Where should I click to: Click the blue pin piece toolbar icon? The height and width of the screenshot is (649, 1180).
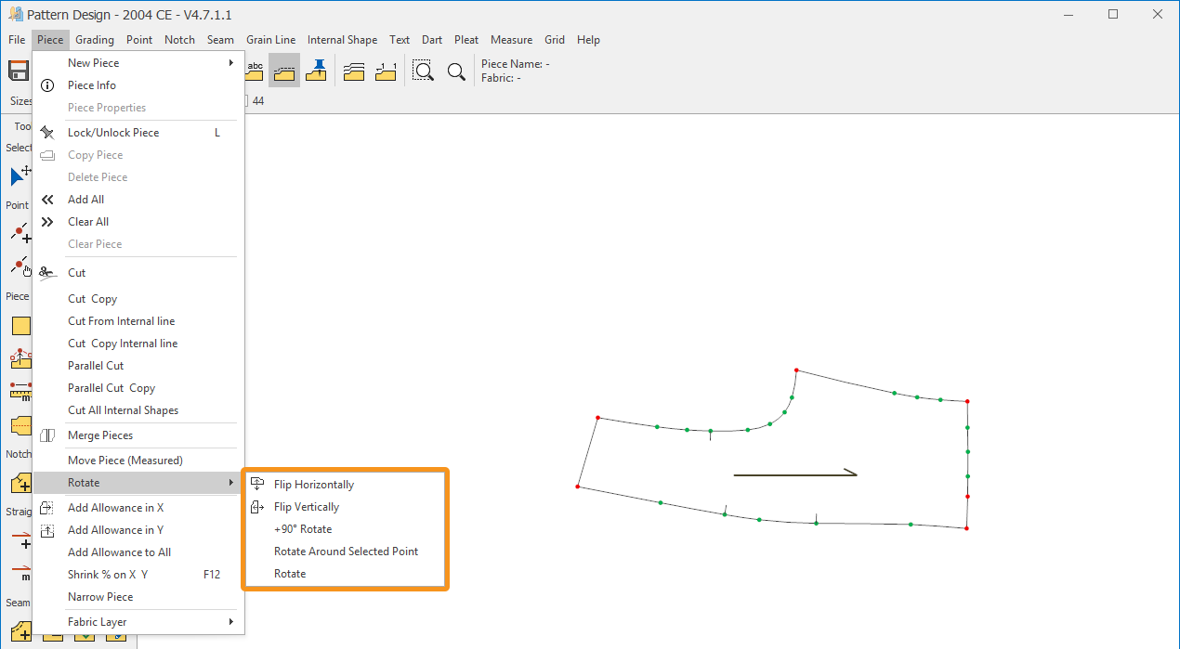coord(317,71)
